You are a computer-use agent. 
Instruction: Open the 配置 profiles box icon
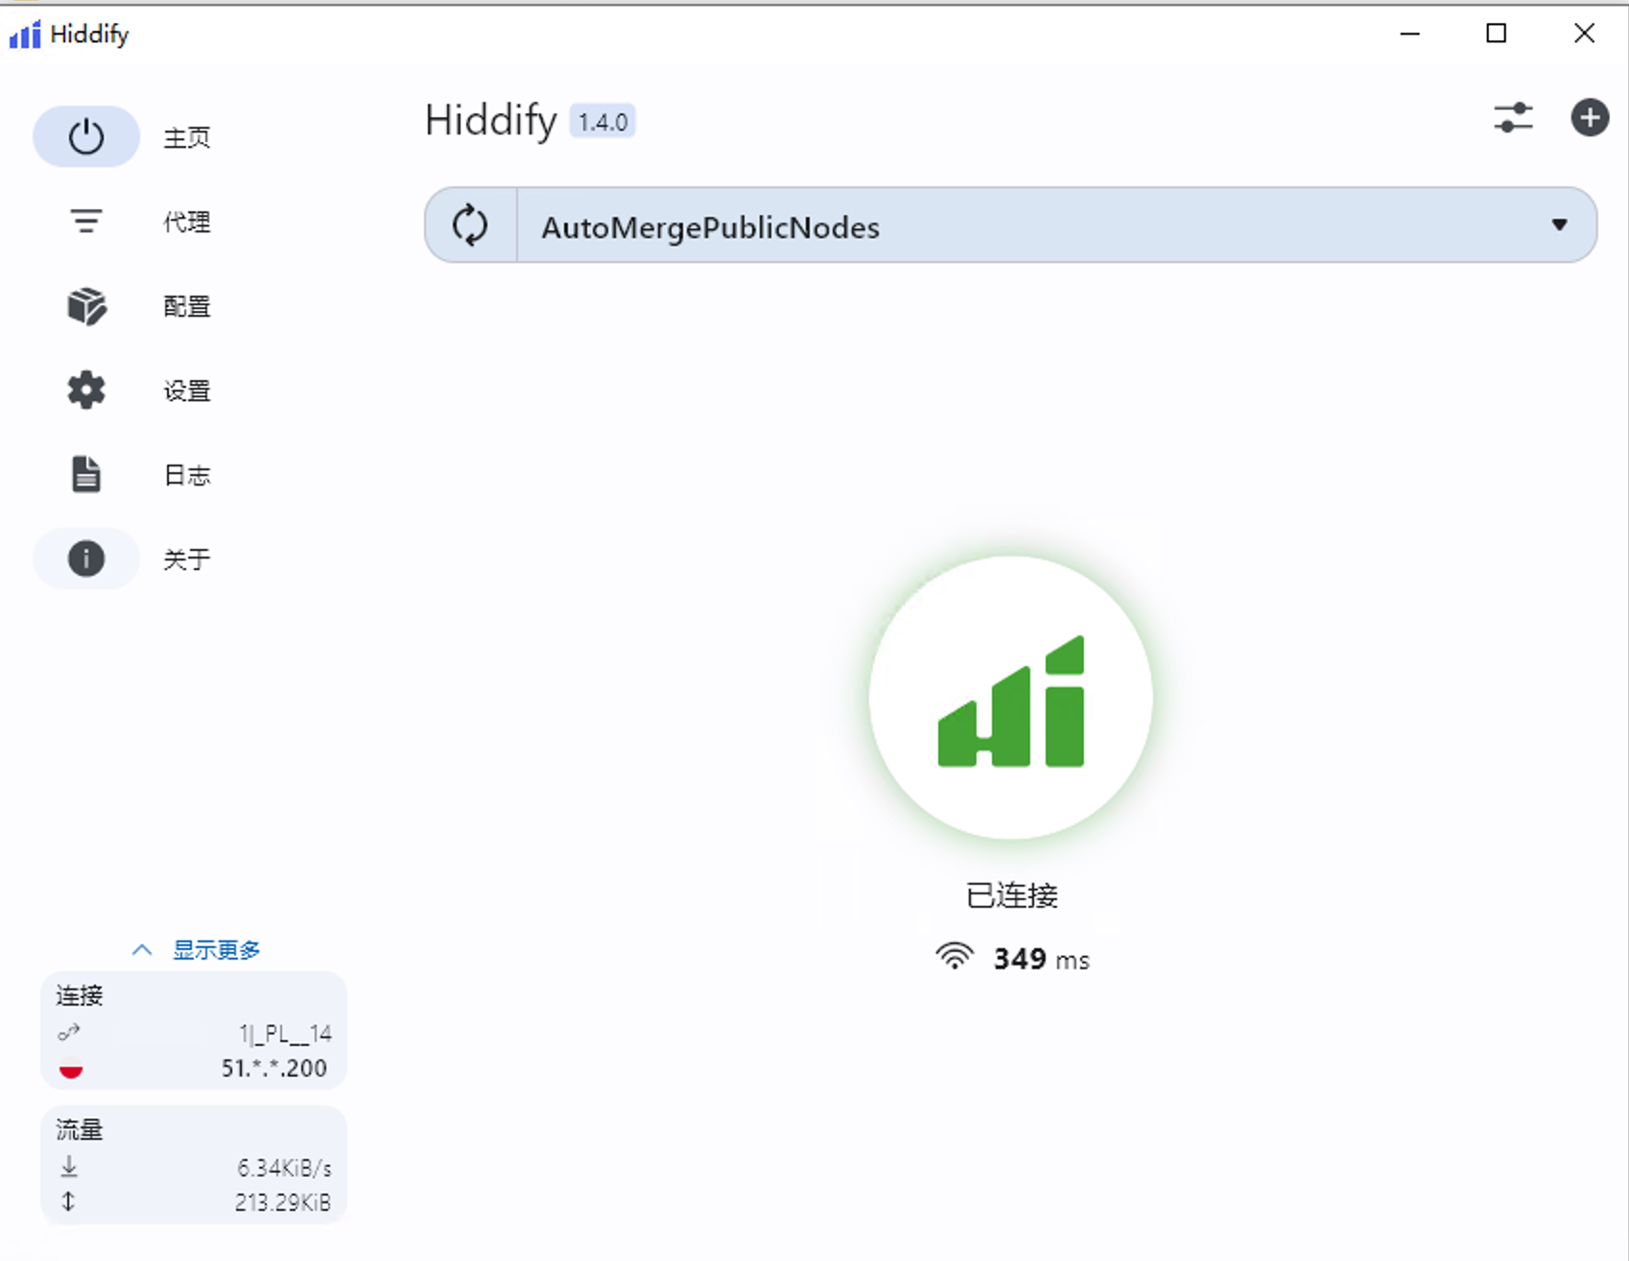coord(86,306)
